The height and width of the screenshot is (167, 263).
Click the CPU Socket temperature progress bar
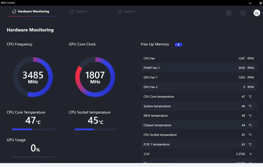point(96,129)
